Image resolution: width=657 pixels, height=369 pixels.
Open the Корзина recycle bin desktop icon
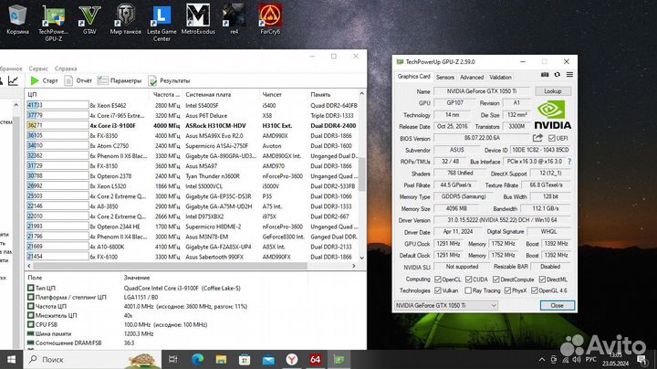17,18
